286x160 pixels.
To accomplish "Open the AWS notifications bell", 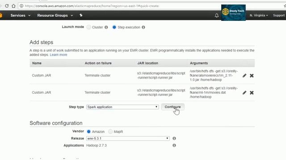I will [216, 16].
